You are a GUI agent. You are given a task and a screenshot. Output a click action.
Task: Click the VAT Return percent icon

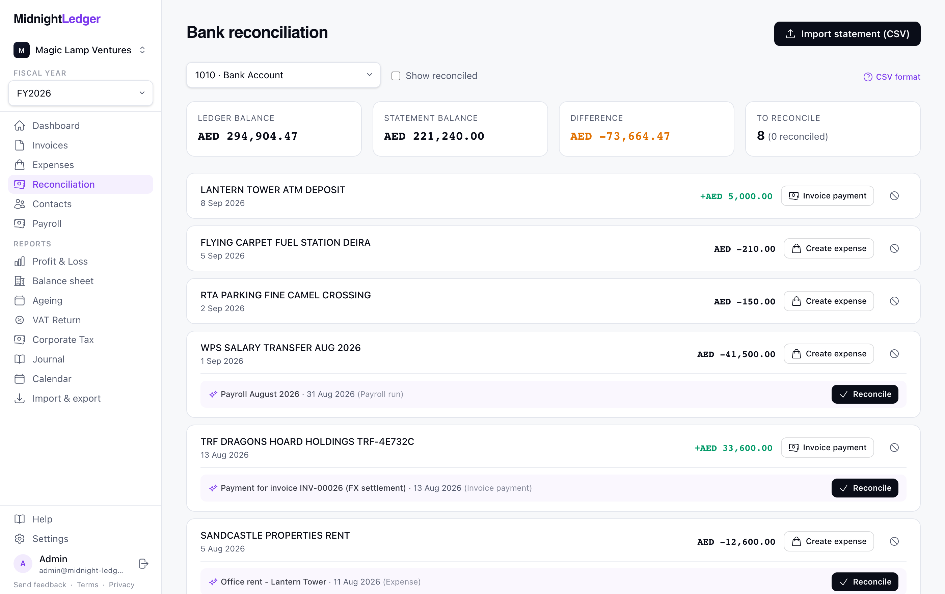(20, 320)
